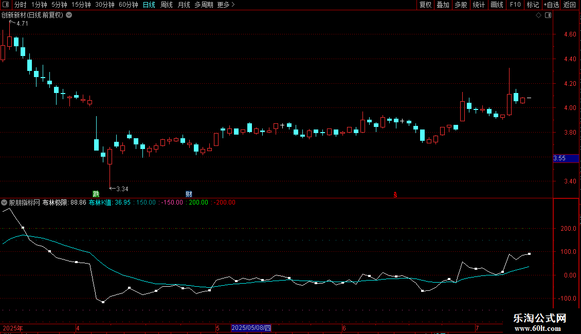Click the cyan 150.00 level label
The width and height of the screenshot is (581, 334).
pos(146,202)
